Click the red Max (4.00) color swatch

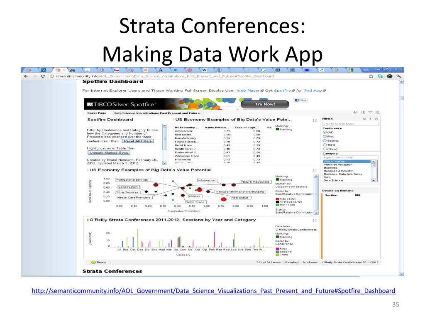click(277, 199)
